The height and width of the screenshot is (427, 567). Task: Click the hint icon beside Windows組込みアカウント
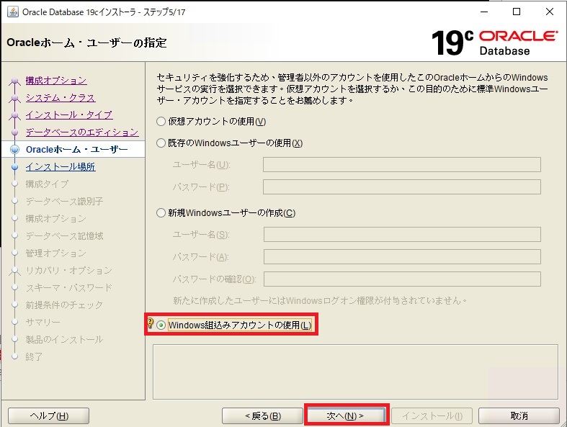pos(151,323)
